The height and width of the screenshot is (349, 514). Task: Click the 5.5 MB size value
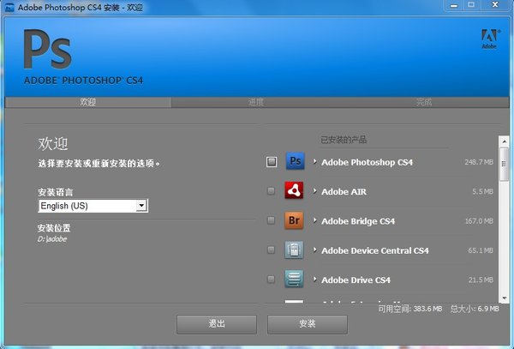click(482, 191)
